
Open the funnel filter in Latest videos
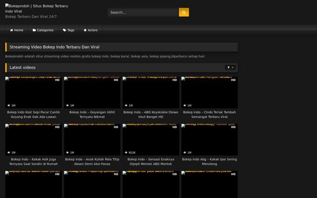point(229,67)
